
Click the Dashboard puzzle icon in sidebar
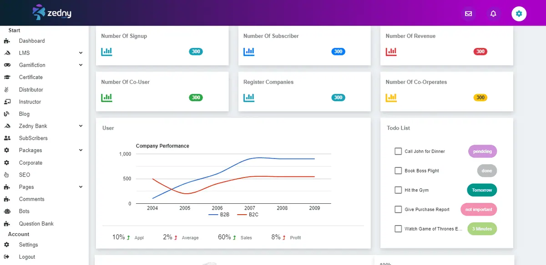pyautogui.click(x=7, y=41)
